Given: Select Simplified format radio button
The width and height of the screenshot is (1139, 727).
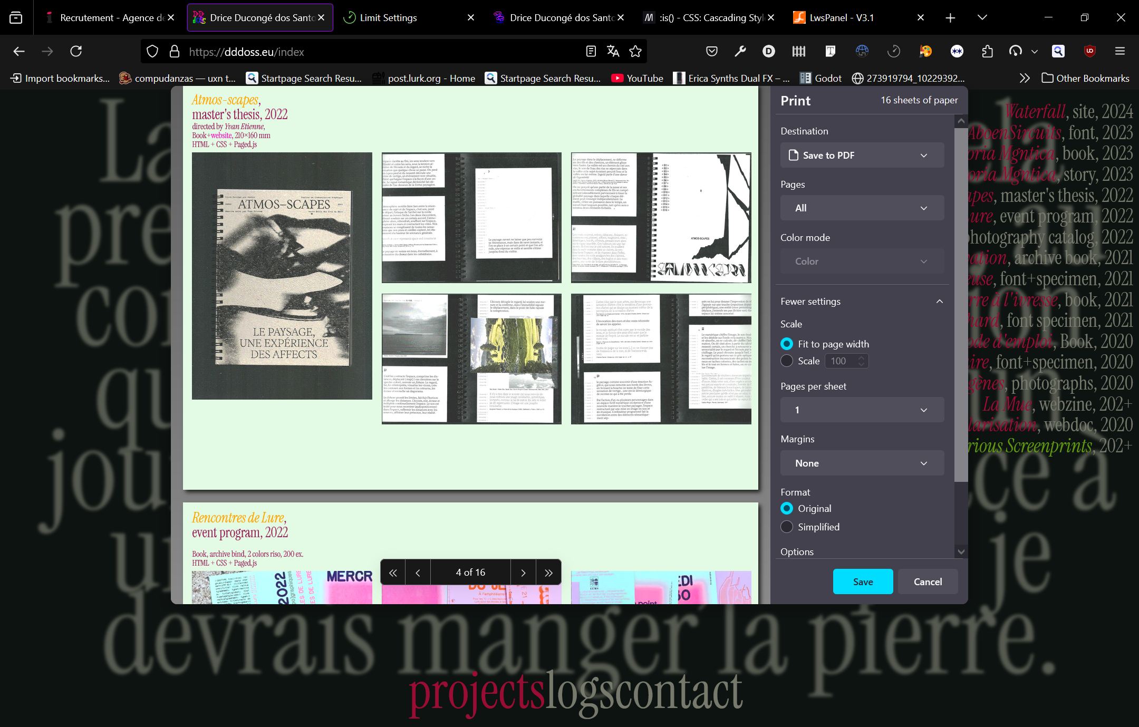Looking at the screenshot, I should [786, 527].
